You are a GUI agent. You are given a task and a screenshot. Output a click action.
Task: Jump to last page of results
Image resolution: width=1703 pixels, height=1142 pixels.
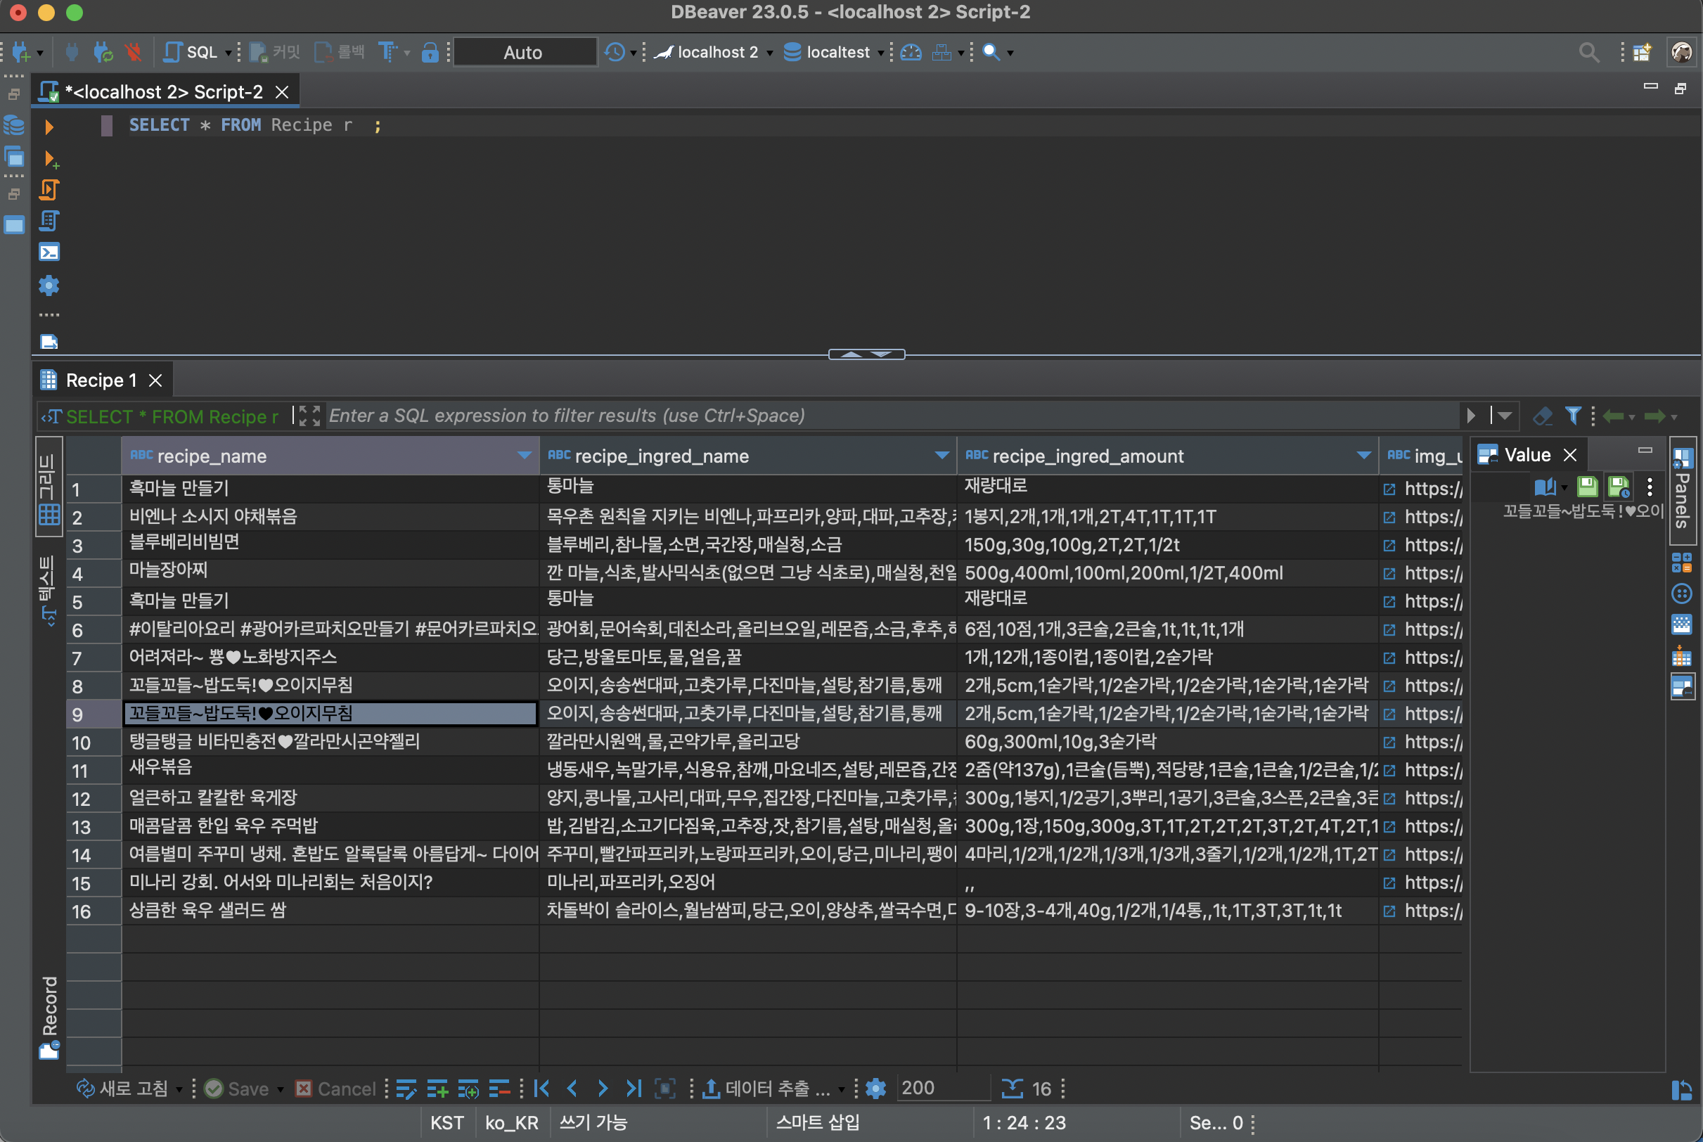click(x=634, y=1088)
